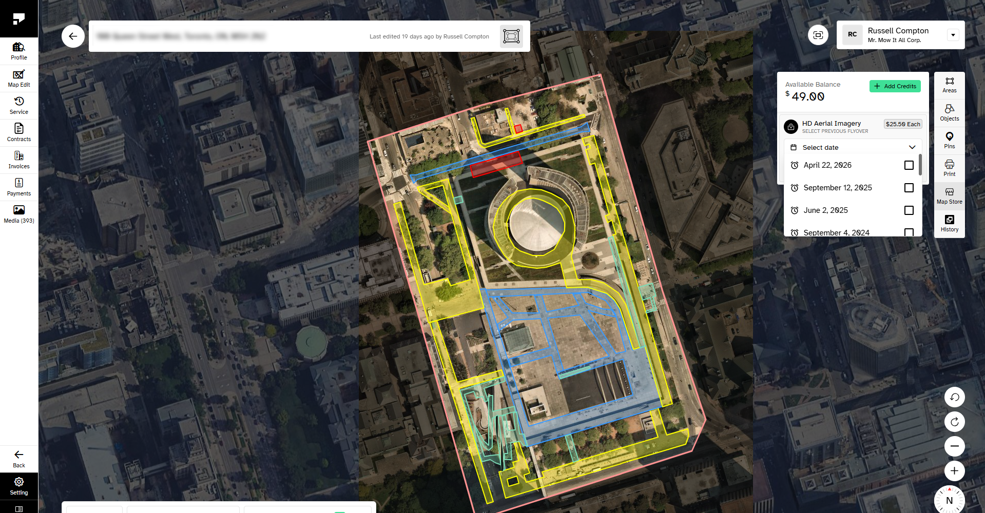
Task: Click the June 2, 2025 date label
Action: [825, 210]
